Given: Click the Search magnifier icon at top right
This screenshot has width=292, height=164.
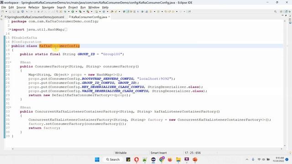Looking at the screenshot, I should pyautogui.click(x=275, y=11).
